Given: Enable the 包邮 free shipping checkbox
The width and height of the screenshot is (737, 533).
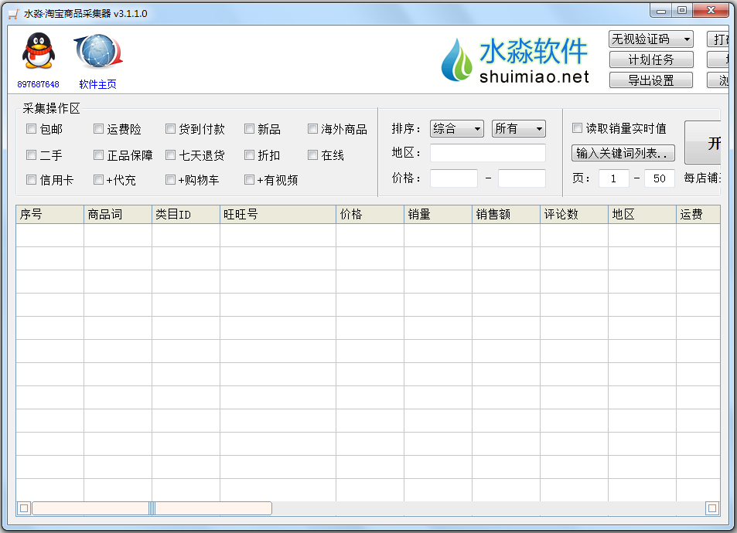Looking at the screenshot, I should [32, 129].
